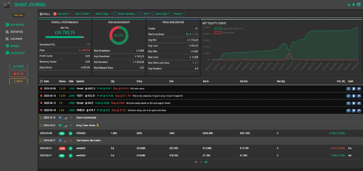363x171 pixels.
Task: Go to next page with double-arrow icon
Action: (206, 162)
